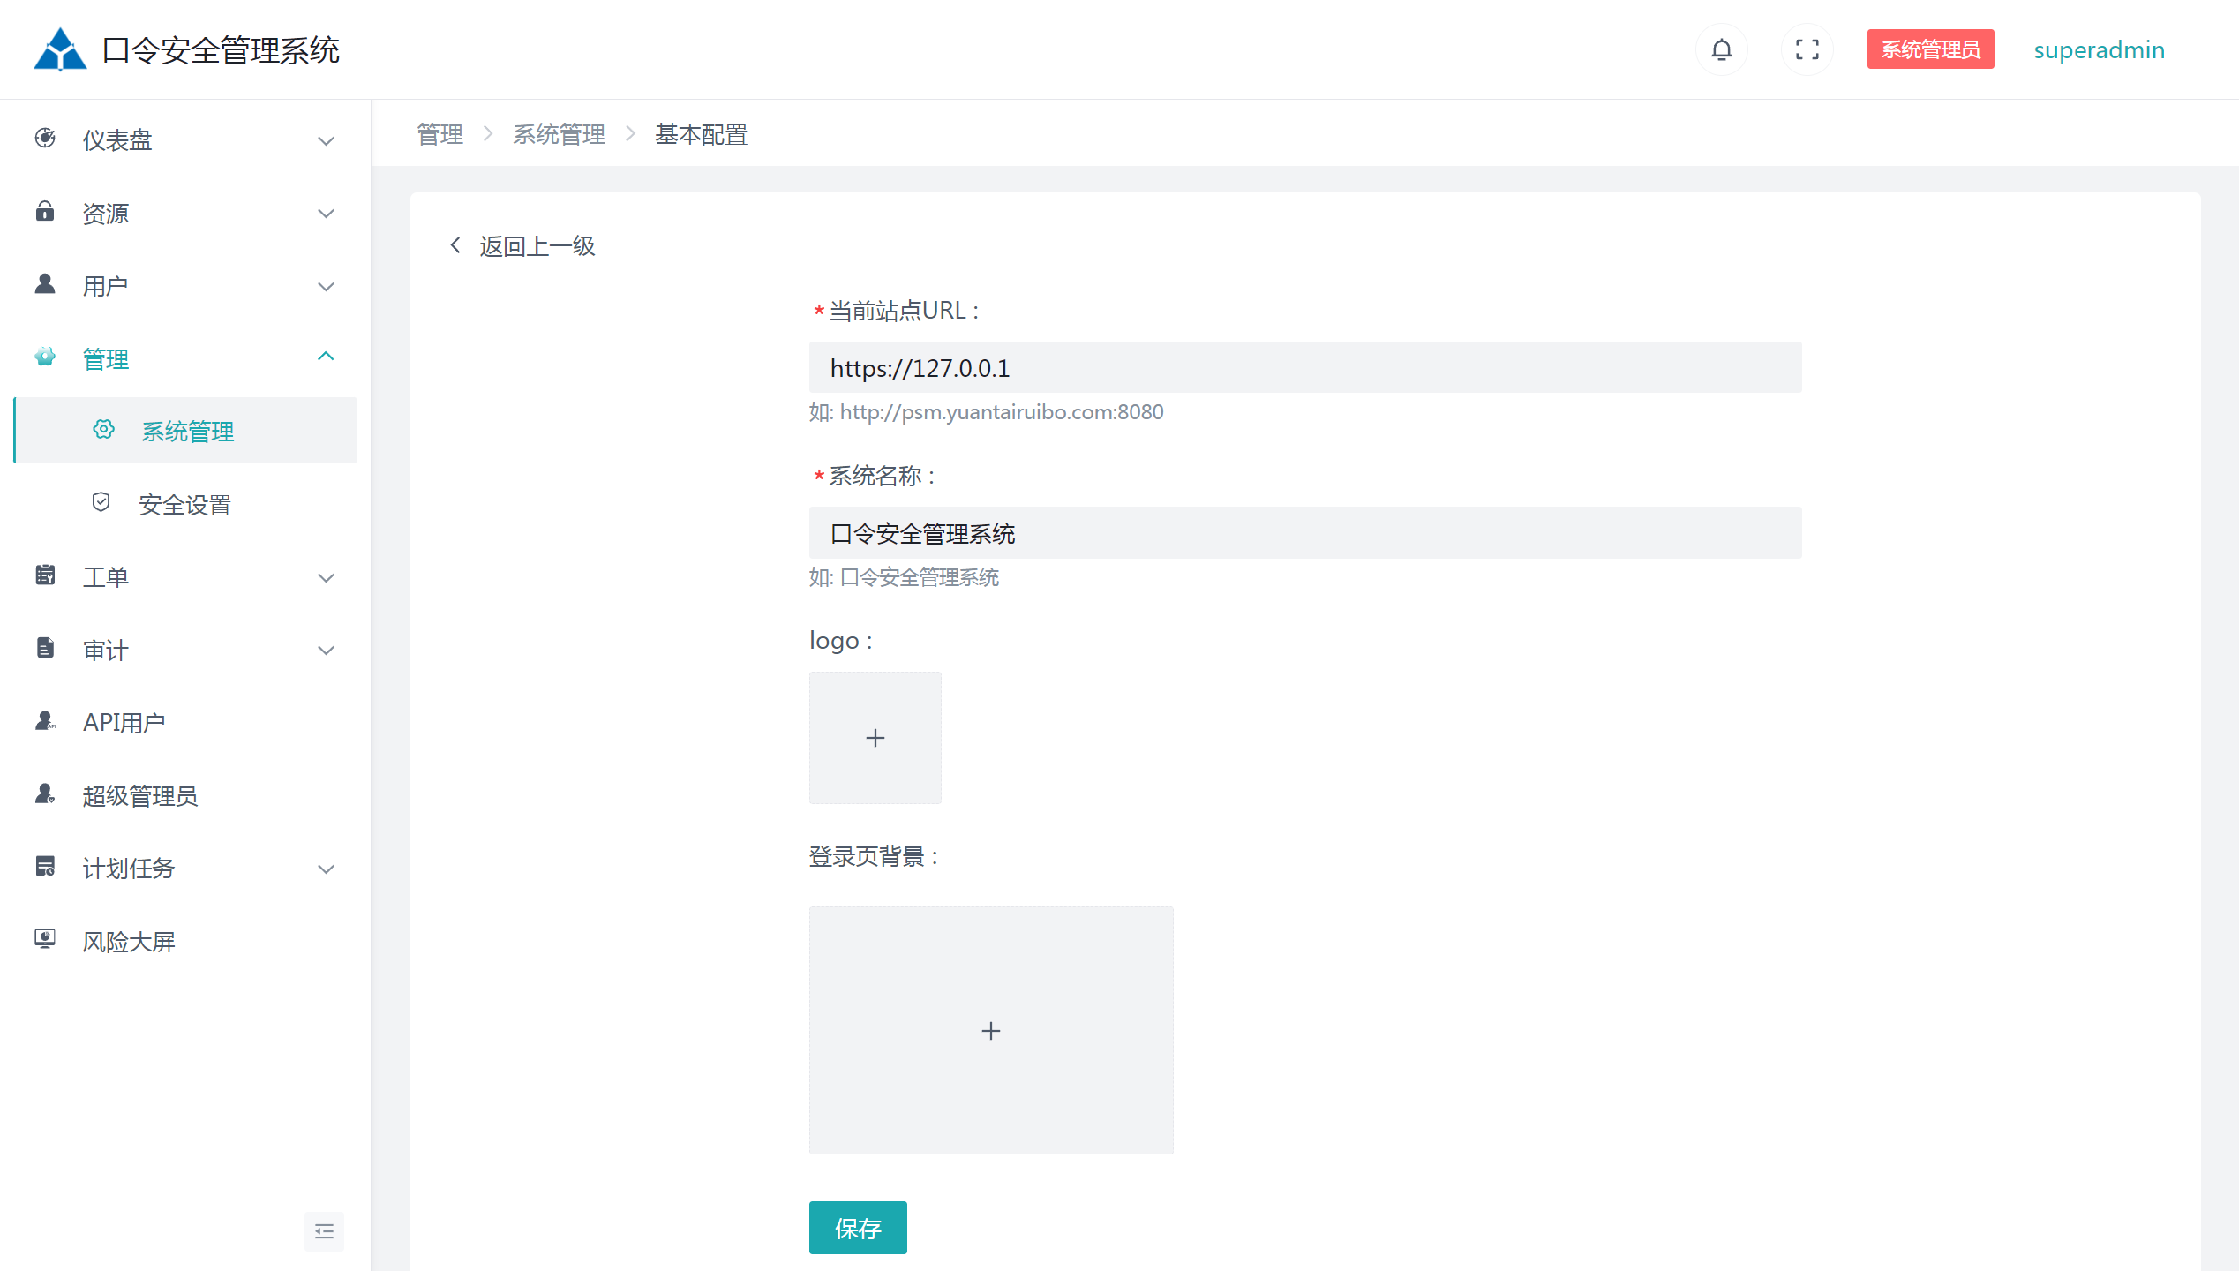Click the superadmin username link

tap(2098, 49)
